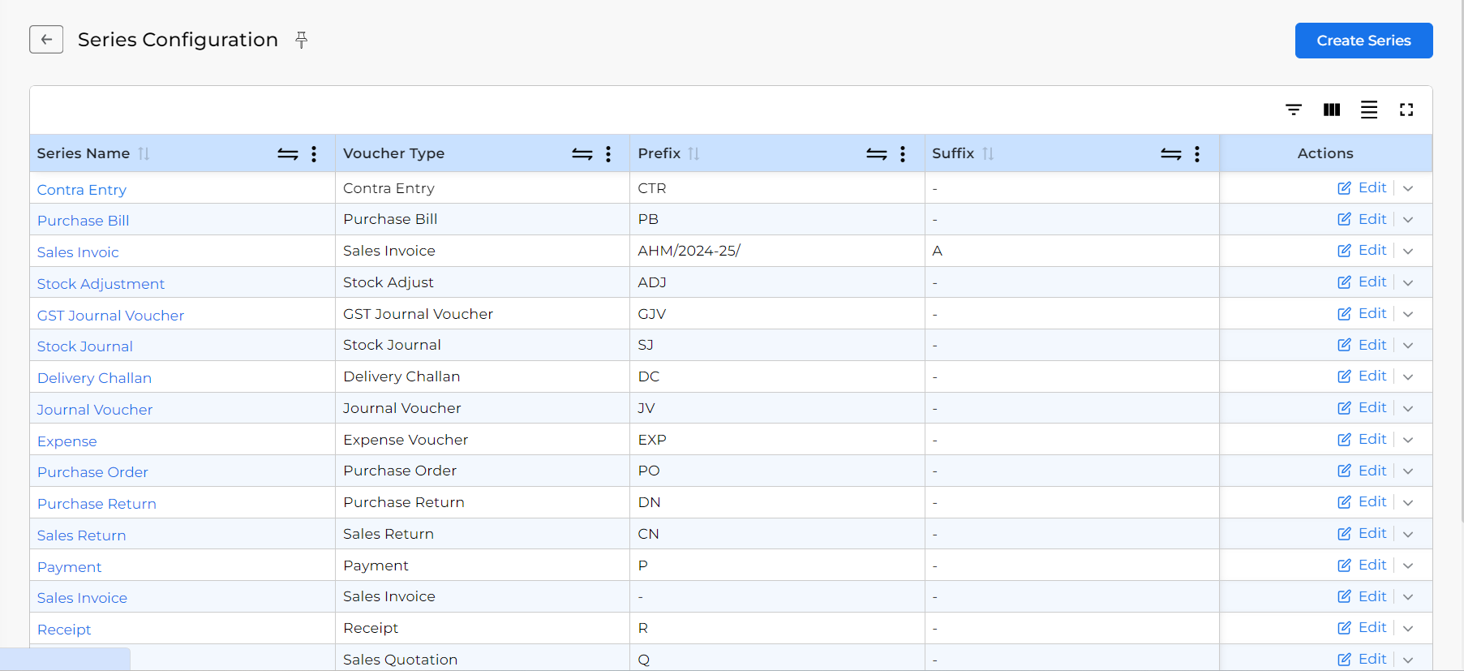The image size is (1464, 671).
Task: Open the Delivery Challan series link
Action: [94, 378]
